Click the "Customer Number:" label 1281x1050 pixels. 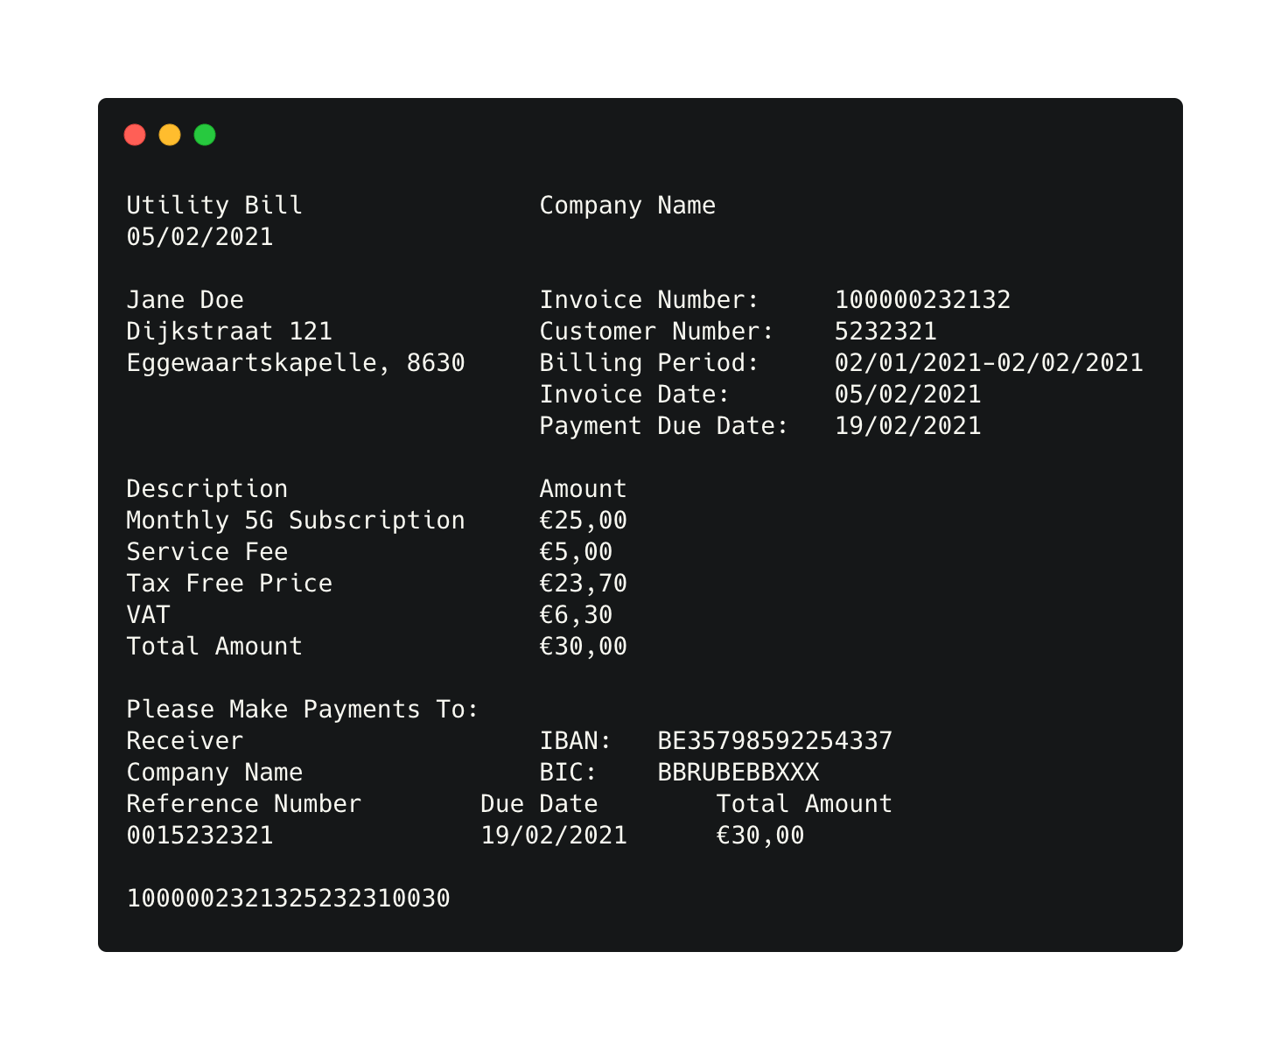pos(656,331)
